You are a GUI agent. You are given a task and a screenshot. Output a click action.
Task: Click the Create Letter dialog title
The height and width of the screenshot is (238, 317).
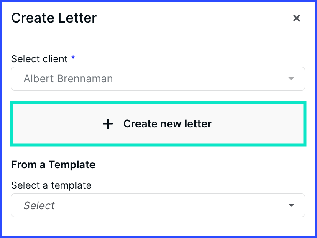54,18
